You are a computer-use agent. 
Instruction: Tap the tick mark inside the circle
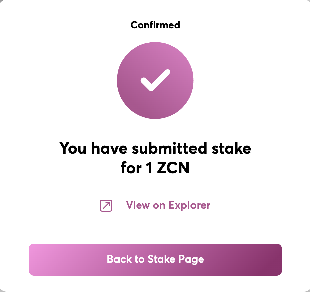[155, 80]
